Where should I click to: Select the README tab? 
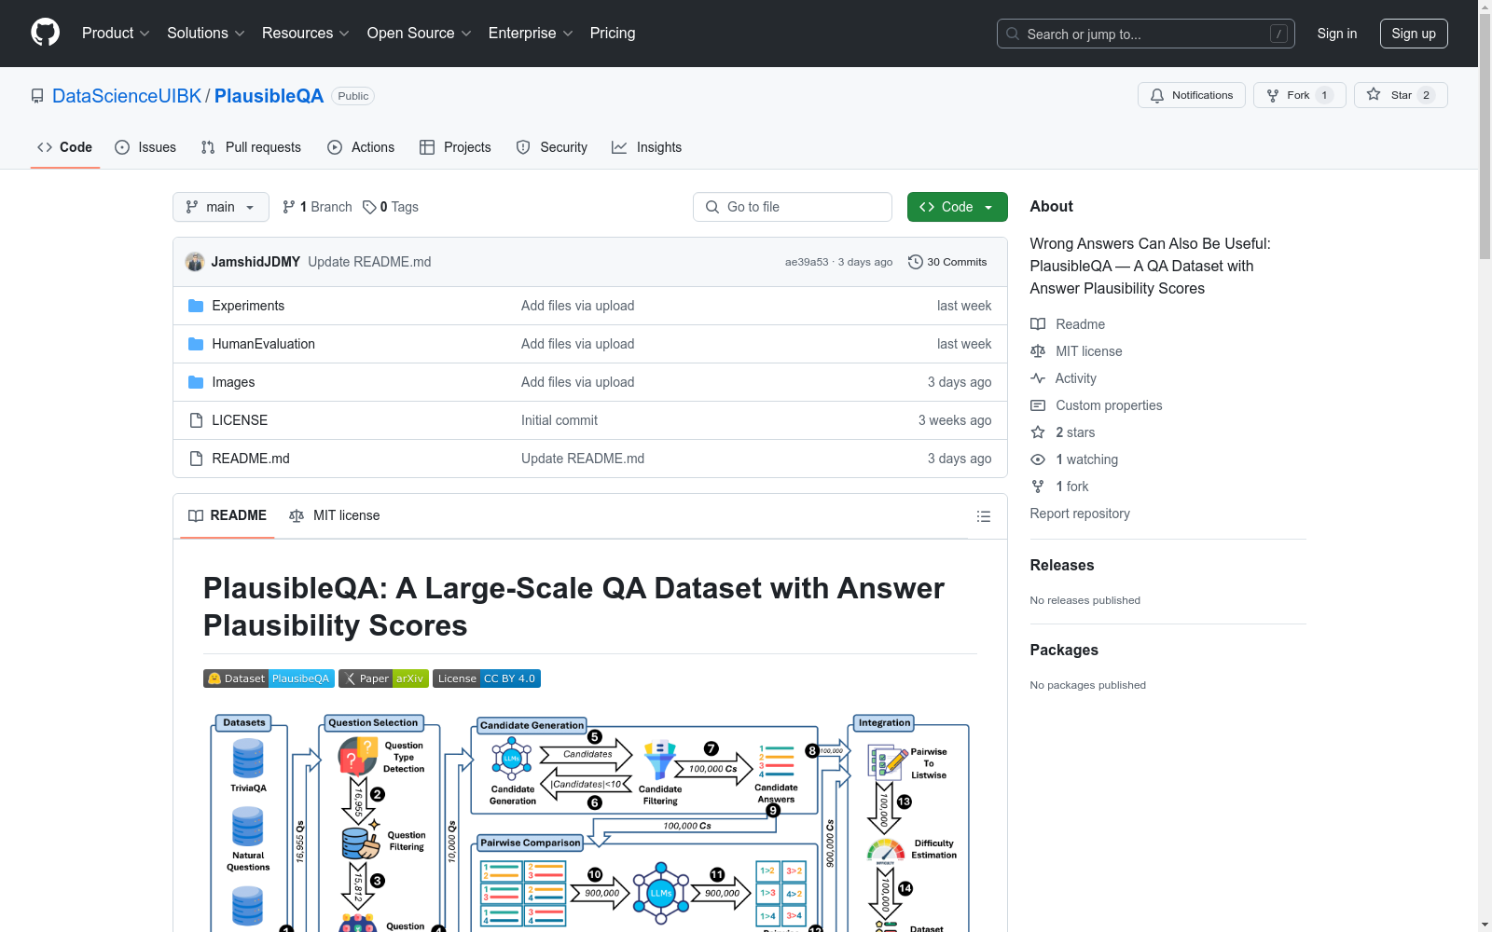(228, 515)
